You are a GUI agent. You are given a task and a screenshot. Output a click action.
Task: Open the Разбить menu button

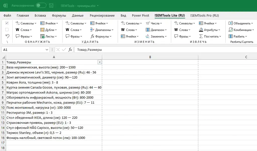pos(238,36)
